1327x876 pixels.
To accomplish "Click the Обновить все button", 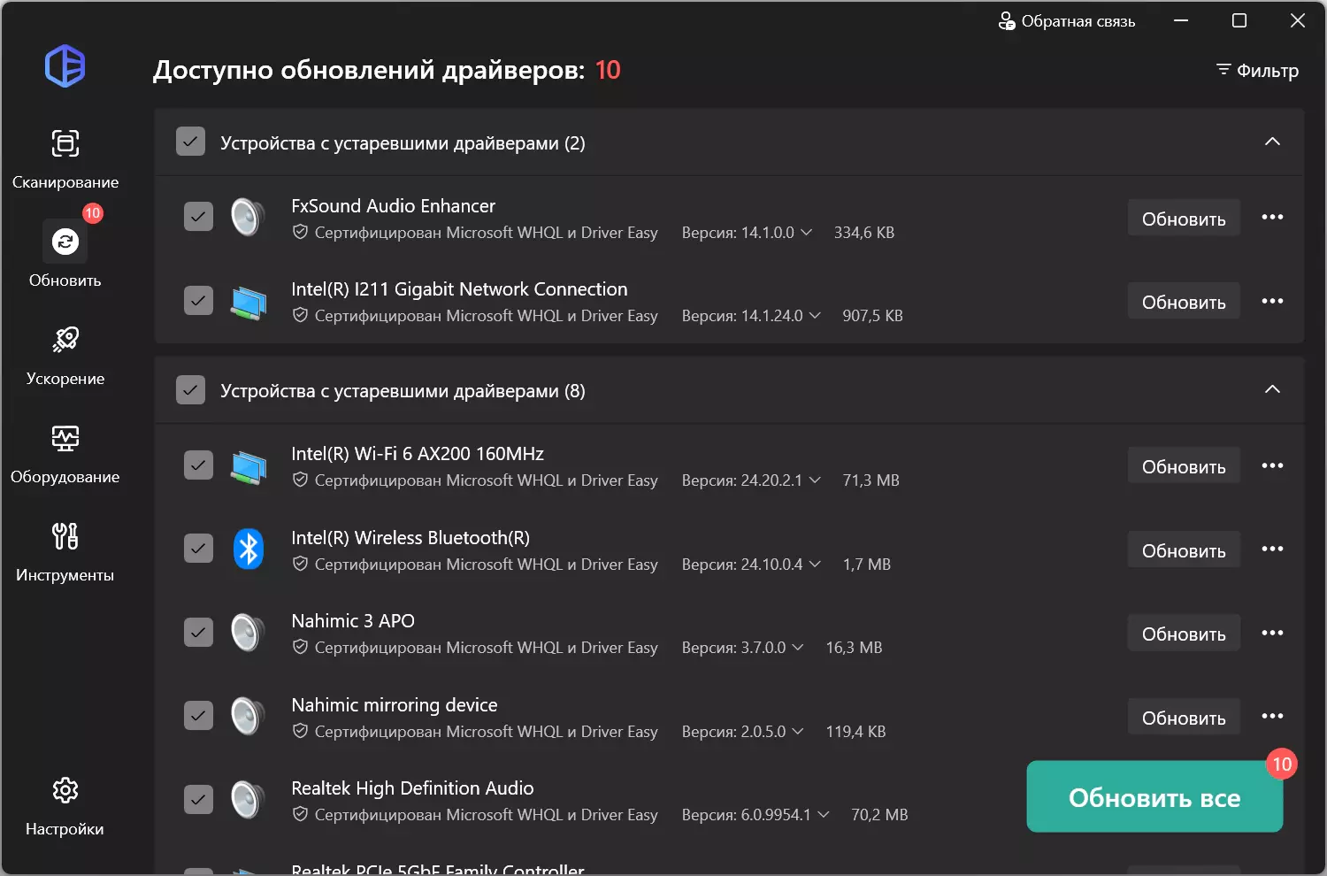I will click(x=1154, y=797).
